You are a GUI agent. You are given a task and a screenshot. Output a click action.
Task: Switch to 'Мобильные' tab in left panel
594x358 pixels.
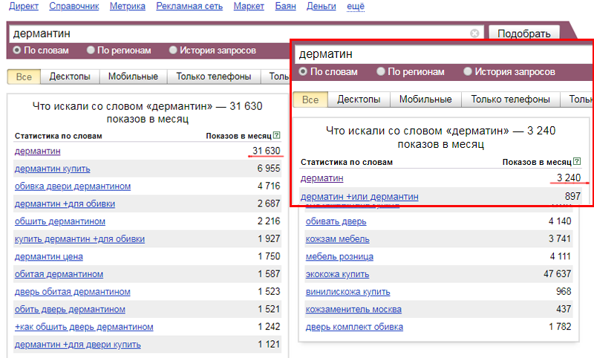[x=133, y=77]
